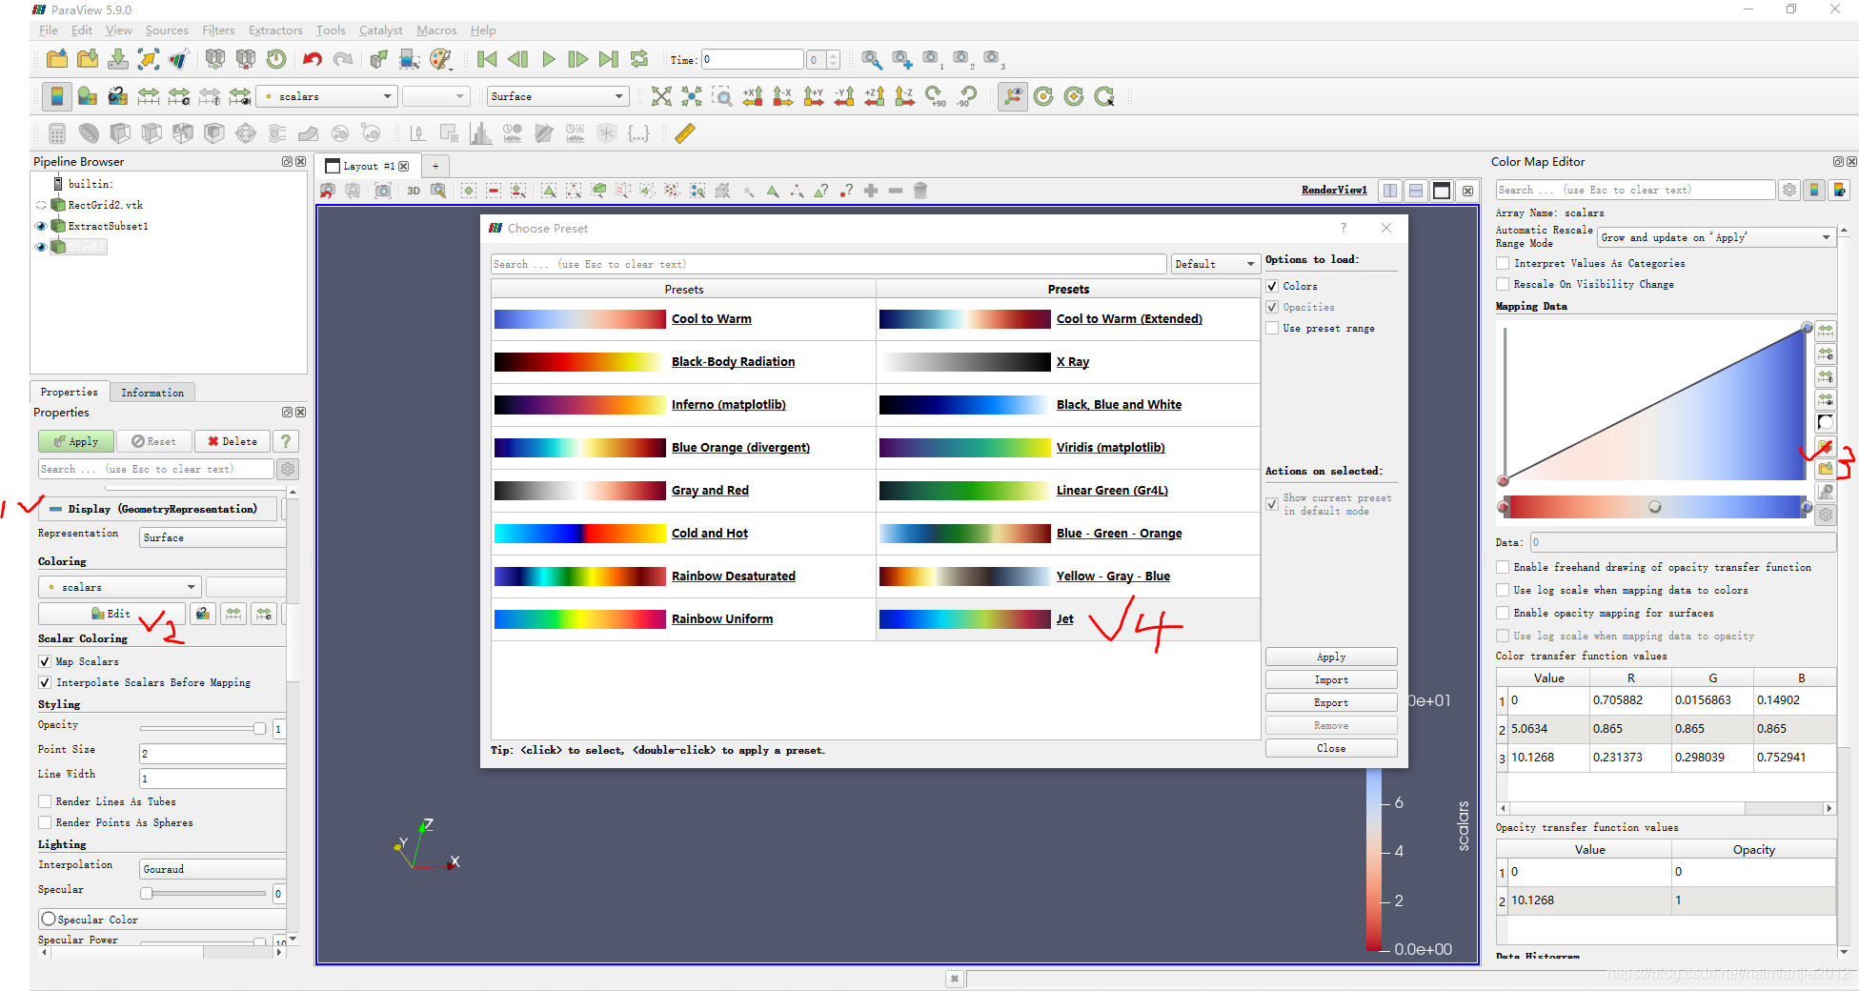Toggle visibility eye of ExtractSubset1
This screenshot has width=1859, height=991.
41,226
